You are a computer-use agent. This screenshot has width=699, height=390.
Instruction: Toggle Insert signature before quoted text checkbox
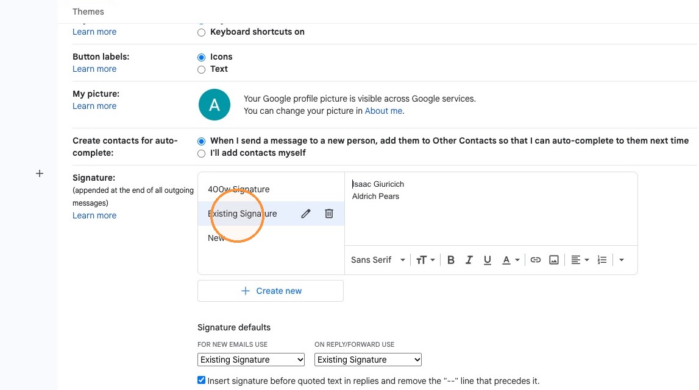point(202,380)
